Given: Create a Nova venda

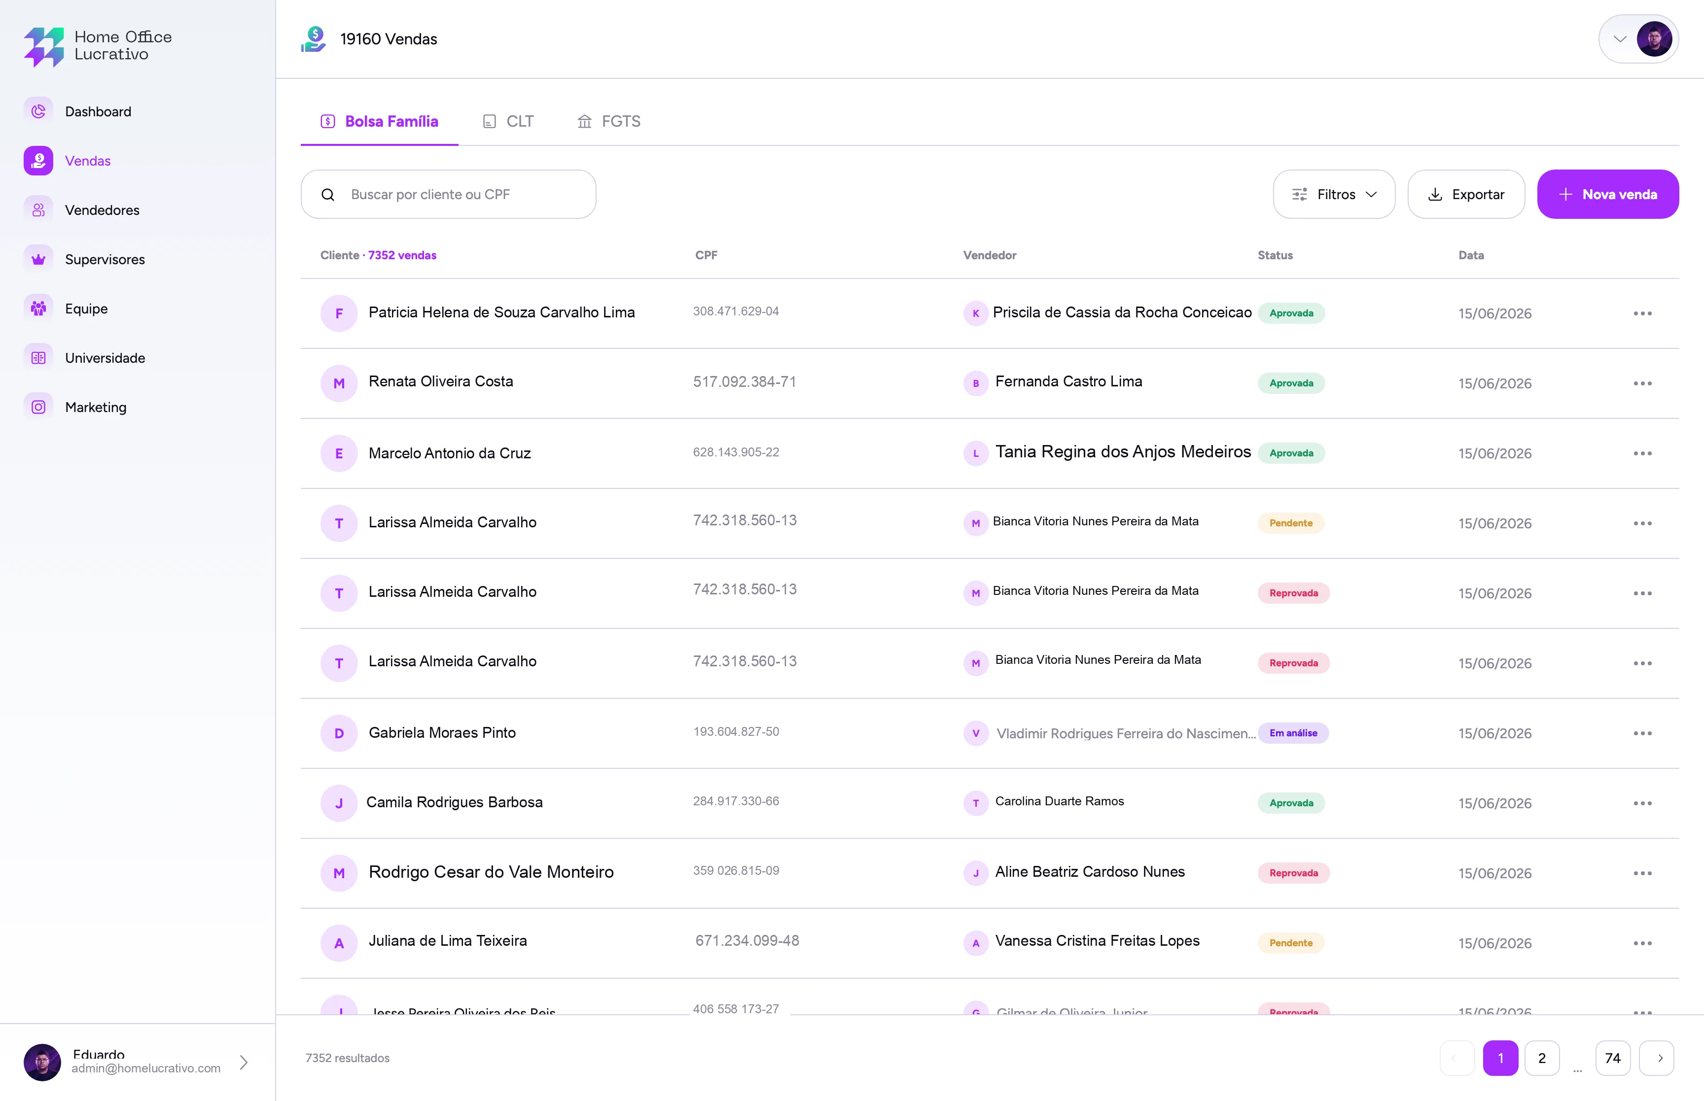Looking at the screenshot, I should 1608,195.
